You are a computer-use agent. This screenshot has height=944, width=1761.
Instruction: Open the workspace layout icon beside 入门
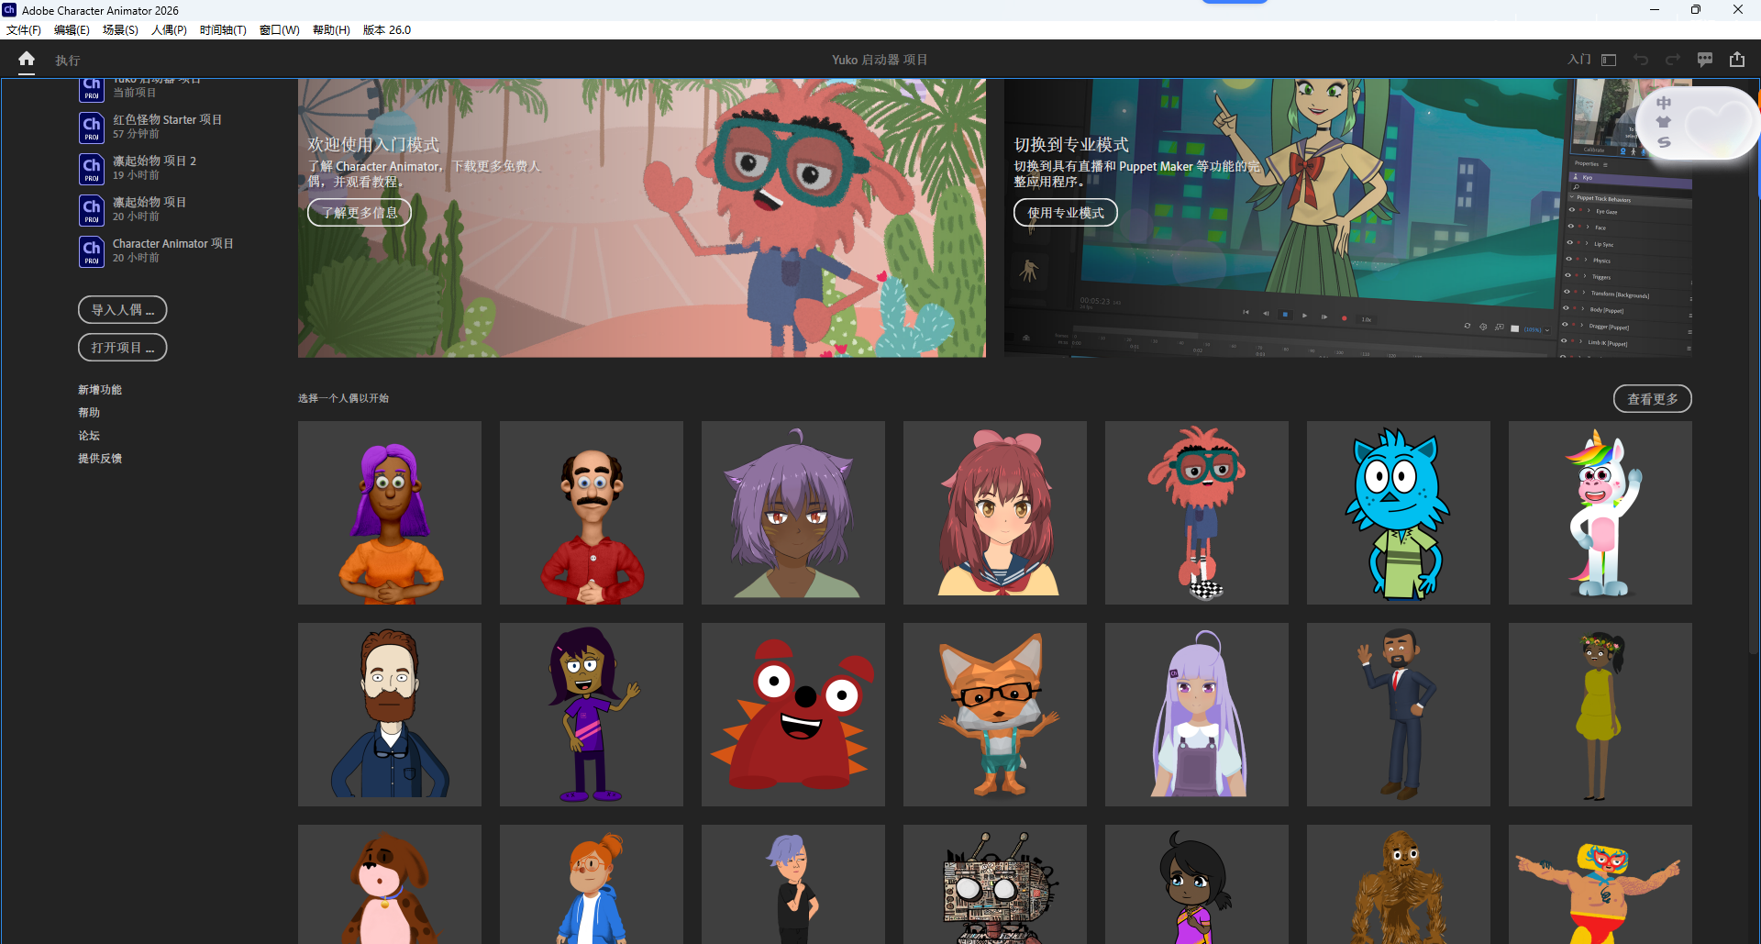click(1608, 59)
